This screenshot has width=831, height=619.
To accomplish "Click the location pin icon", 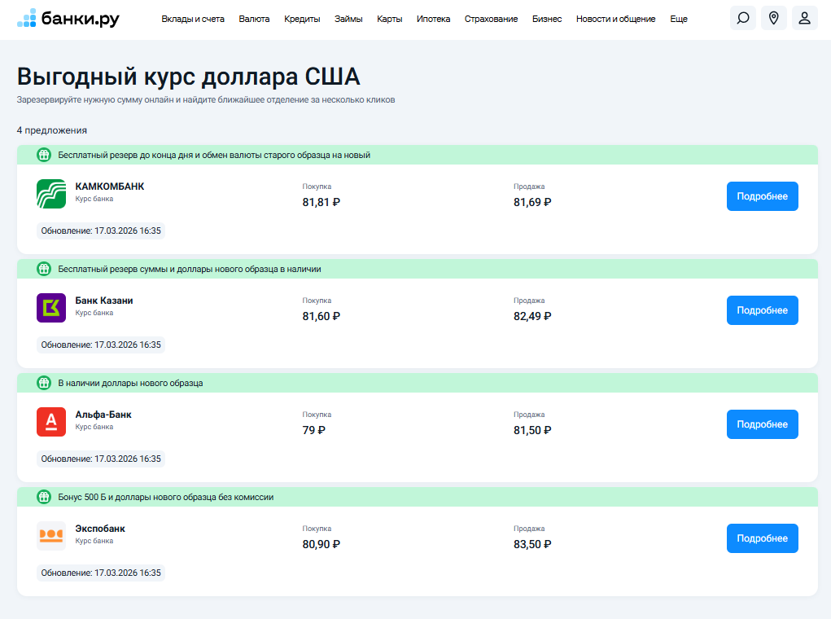I will 772,17.
